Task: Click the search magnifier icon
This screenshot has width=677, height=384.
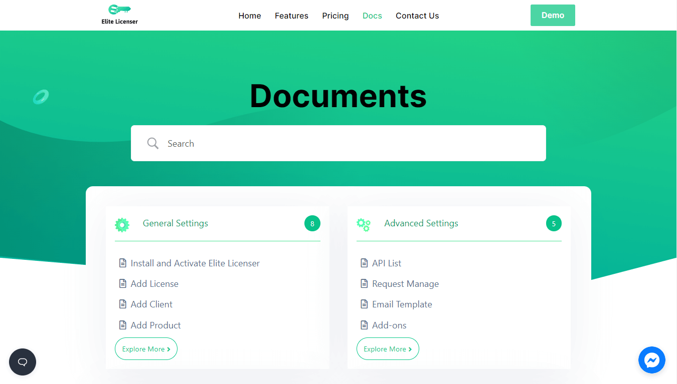Action: (152, 143)
